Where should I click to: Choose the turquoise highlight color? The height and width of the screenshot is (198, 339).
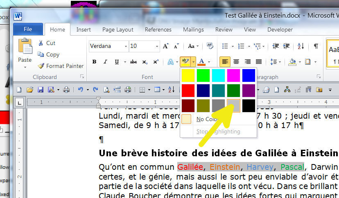tap(218, 75)
